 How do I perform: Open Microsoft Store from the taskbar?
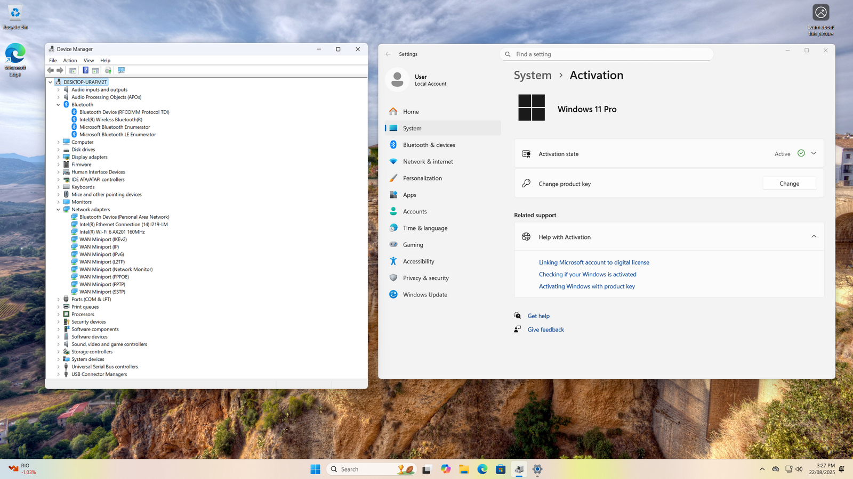click(x=500, y=469)
